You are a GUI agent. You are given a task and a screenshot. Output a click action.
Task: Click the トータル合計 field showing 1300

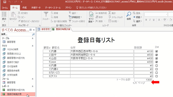tap(143, 80)
